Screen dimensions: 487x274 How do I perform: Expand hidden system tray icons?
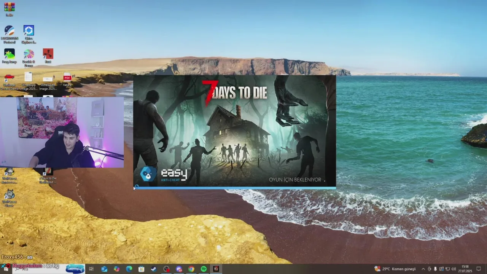(x=423, y=269)
